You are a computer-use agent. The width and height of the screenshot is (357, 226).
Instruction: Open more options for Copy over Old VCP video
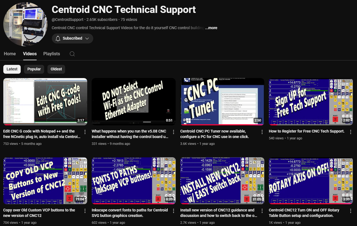point(85,211)
